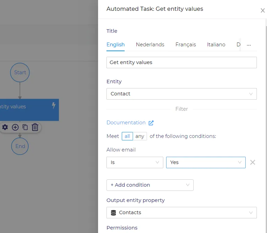267x233 pixels.
Task: Open the Add condition dropdown
Action: [150, 185]
